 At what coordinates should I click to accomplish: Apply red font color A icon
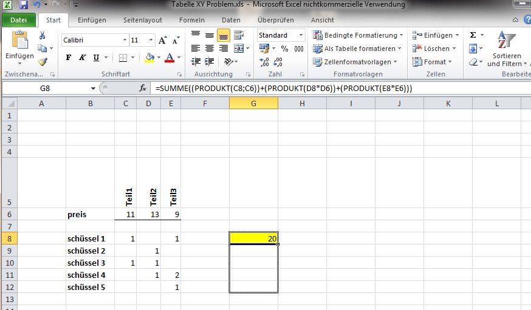pos(170,58)
